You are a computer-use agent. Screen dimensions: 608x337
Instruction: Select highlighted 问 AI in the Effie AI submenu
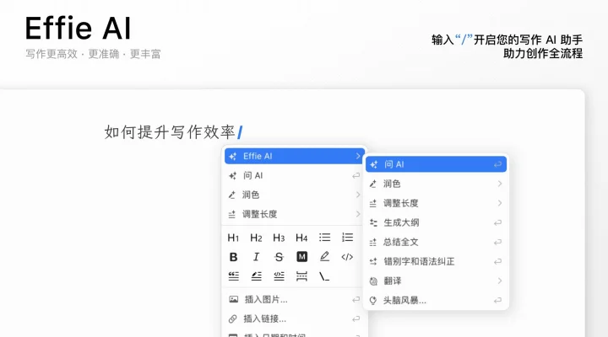[x=436, y=164]
